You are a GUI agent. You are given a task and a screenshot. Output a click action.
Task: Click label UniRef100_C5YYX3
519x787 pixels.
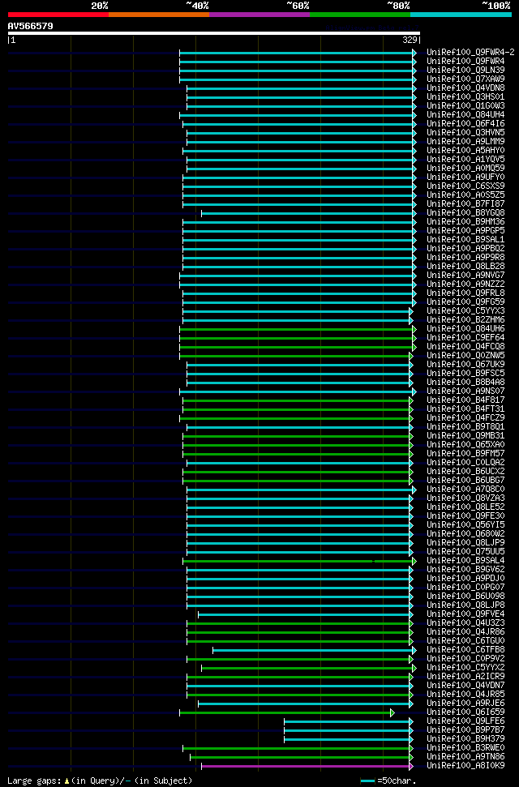[465, 310]
